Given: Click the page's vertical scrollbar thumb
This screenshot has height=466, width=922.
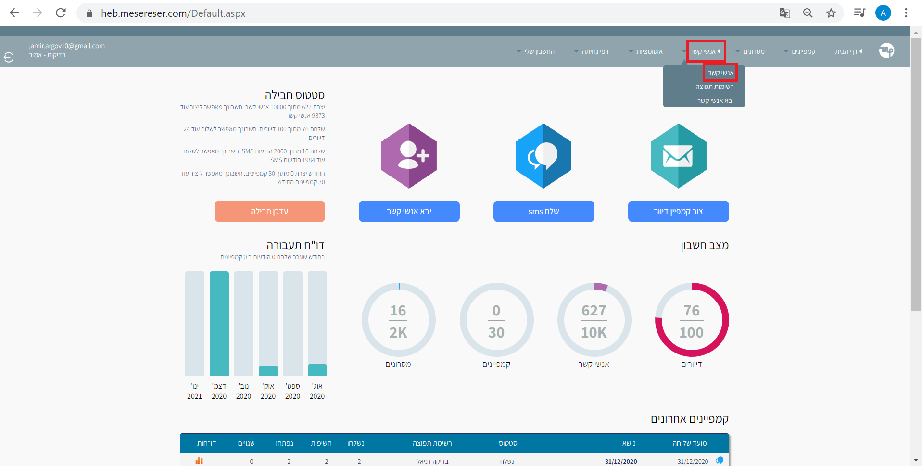Looking at the screenshot, I should pyautogui.click(x=916, y=173).
